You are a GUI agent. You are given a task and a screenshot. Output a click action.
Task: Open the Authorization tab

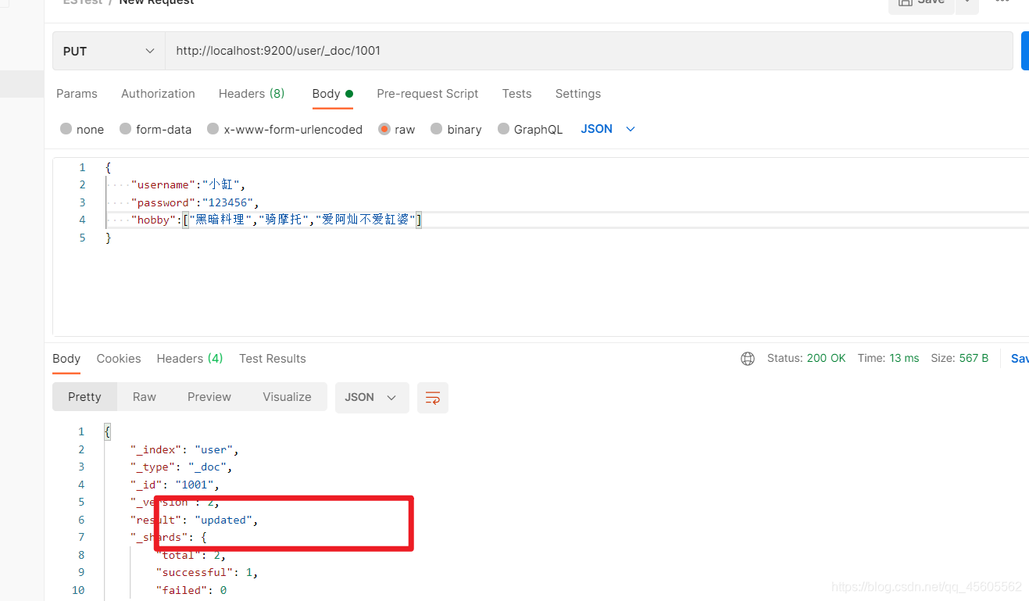[x=158, y=94]
